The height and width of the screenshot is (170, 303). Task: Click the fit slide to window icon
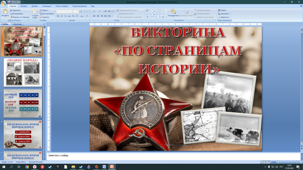[301, 162]
